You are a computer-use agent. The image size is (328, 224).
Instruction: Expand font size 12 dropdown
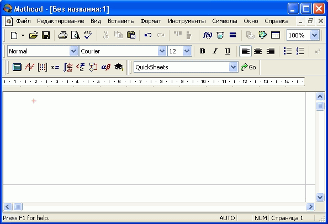tap(187, 51)
